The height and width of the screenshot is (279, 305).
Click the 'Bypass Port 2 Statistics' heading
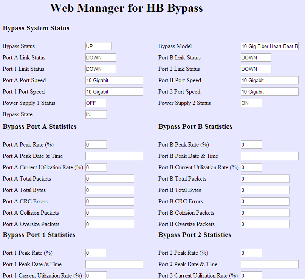[x=195, y=235]
